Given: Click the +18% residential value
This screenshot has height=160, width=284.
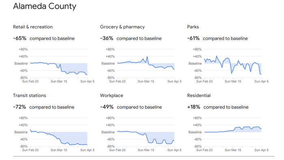Looking at the screenshot, I should click(194, 107).
